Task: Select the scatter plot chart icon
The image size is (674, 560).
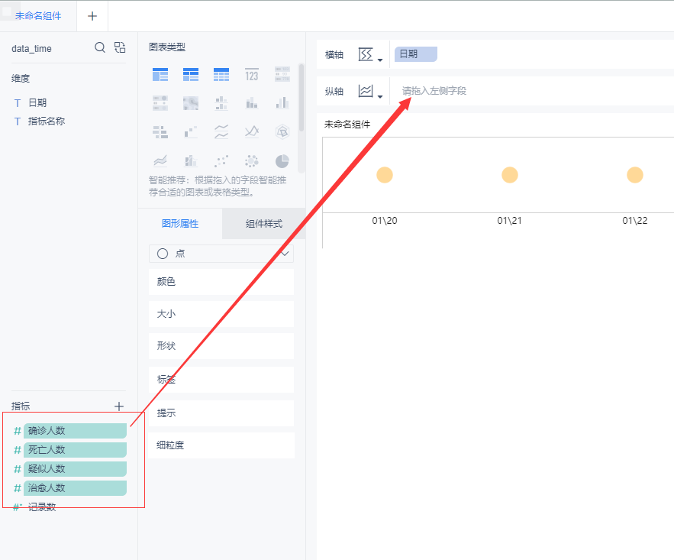Action: [x=221, y=161]
